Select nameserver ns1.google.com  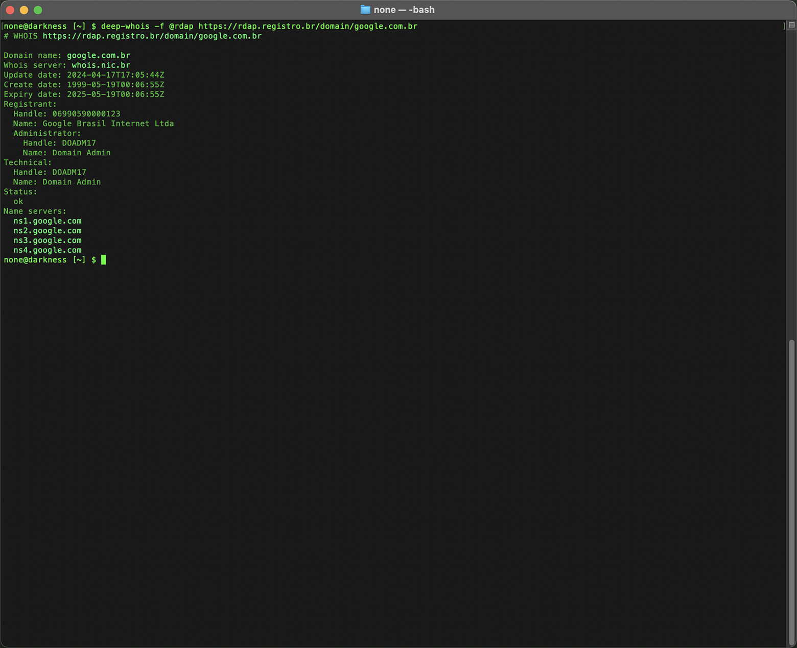pyautogui.click(x=47, y=221)
